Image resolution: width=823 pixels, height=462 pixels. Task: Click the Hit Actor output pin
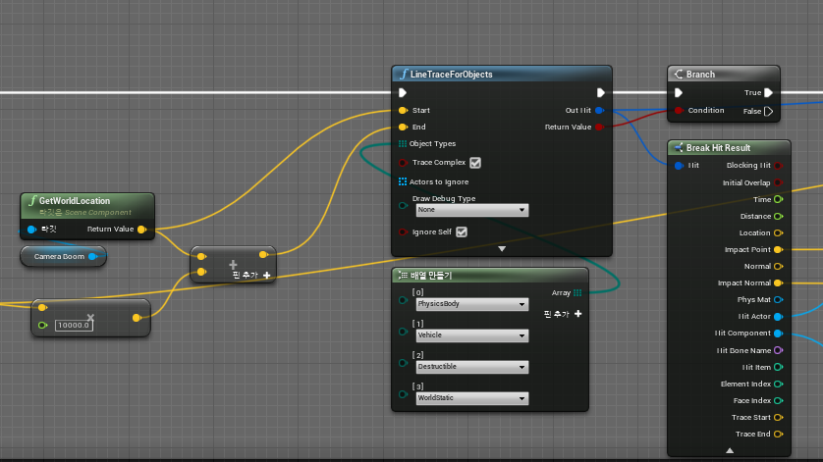(779, 317)
